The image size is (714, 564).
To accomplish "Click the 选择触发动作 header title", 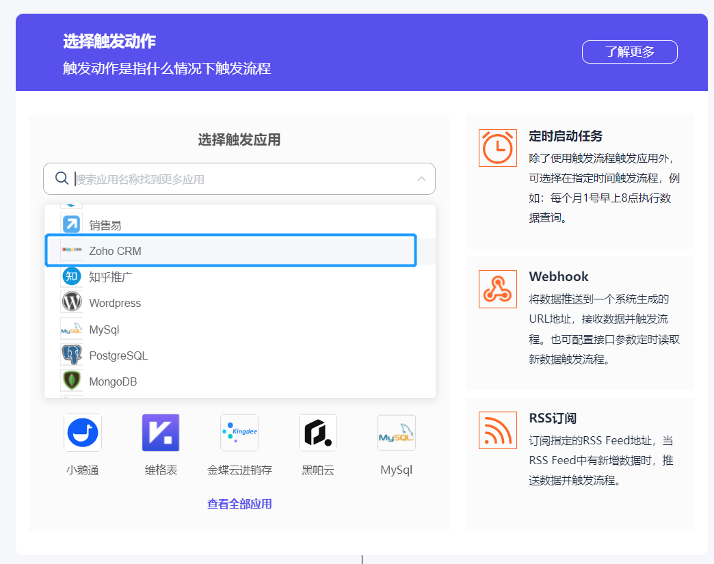I will tap(109, 41).
